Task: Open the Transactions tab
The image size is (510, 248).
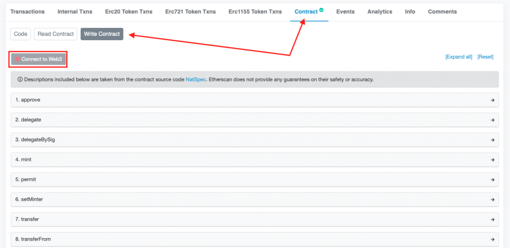Action: click(x=27, y=12)
